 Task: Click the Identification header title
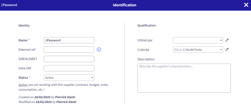pos(125,5)
